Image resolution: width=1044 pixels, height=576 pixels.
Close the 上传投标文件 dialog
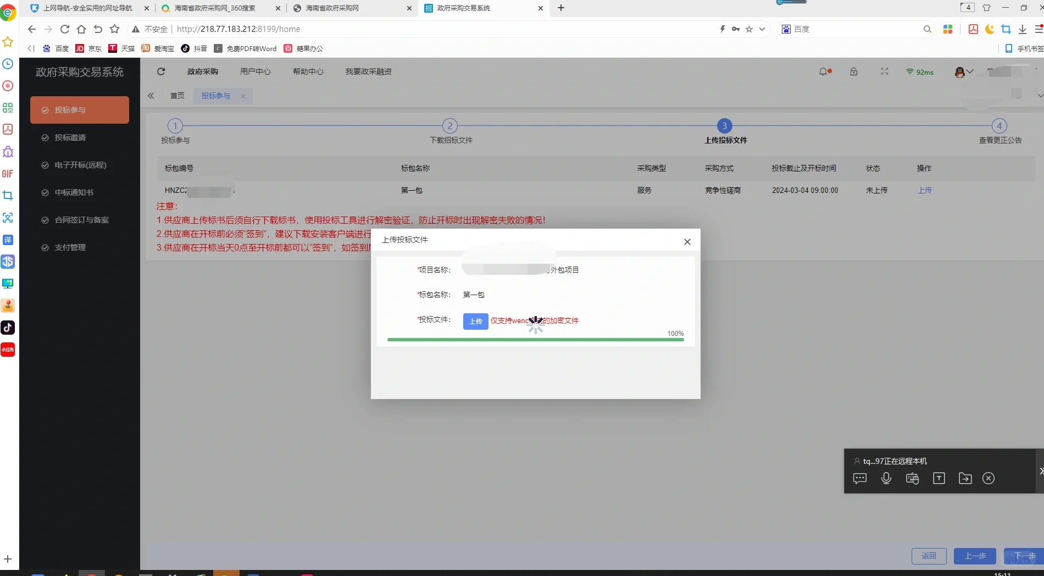[687, 242]
